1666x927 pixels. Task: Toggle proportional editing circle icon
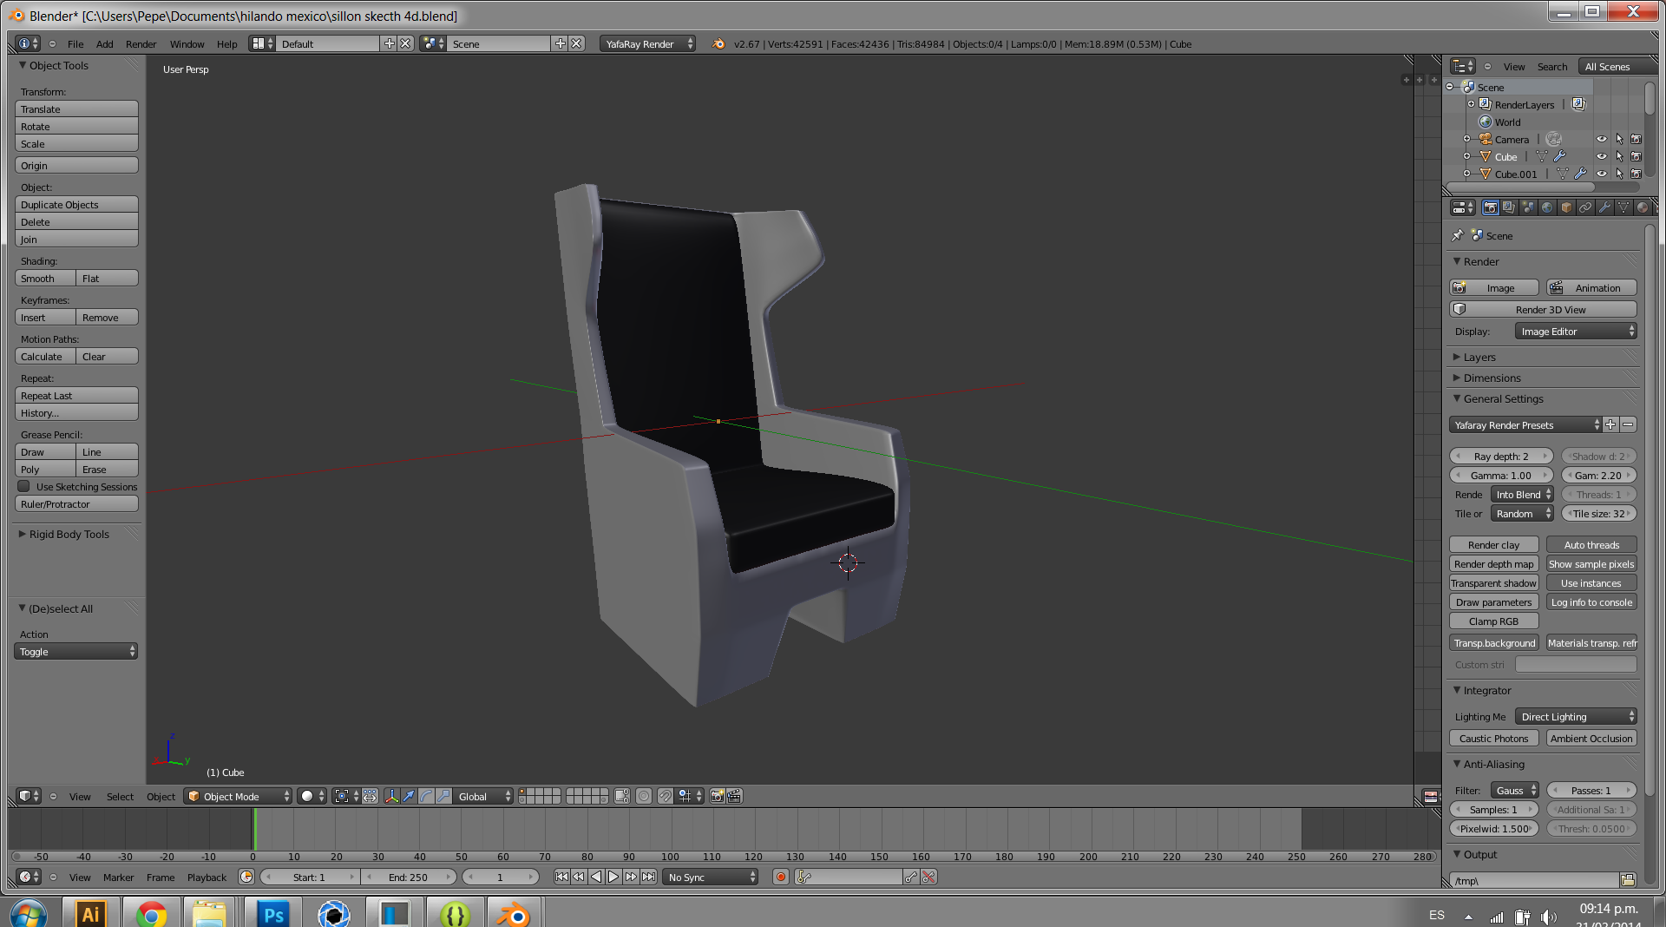click(644, 796)
